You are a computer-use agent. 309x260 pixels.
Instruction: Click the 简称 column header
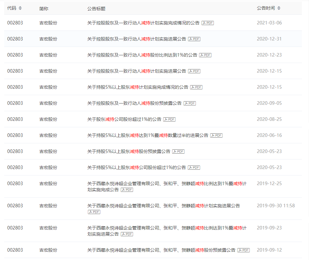click(x=44, y=8)
